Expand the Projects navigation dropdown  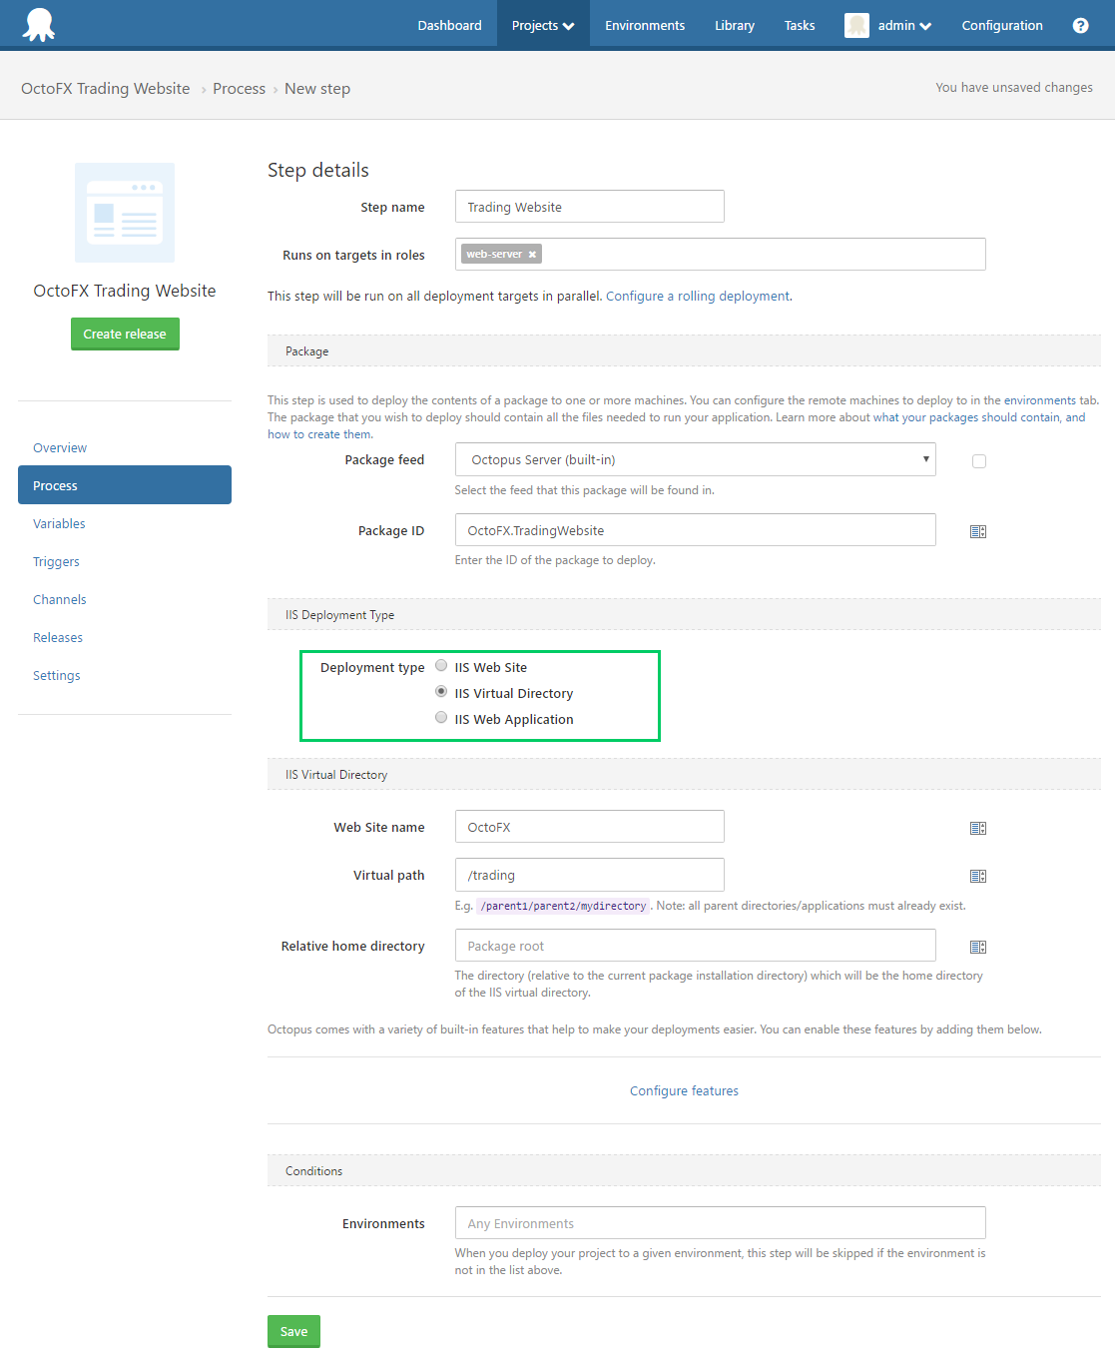click(542, 25)
